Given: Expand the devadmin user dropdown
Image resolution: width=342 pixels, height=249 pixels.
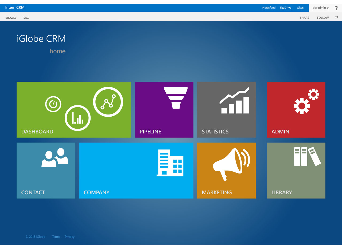Looking at the screenshot, I should [x=321, y=8].
